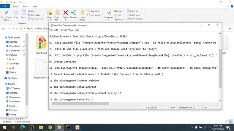
Task: Open Google Chrome from taskbar
Action: tap(50, 127)
